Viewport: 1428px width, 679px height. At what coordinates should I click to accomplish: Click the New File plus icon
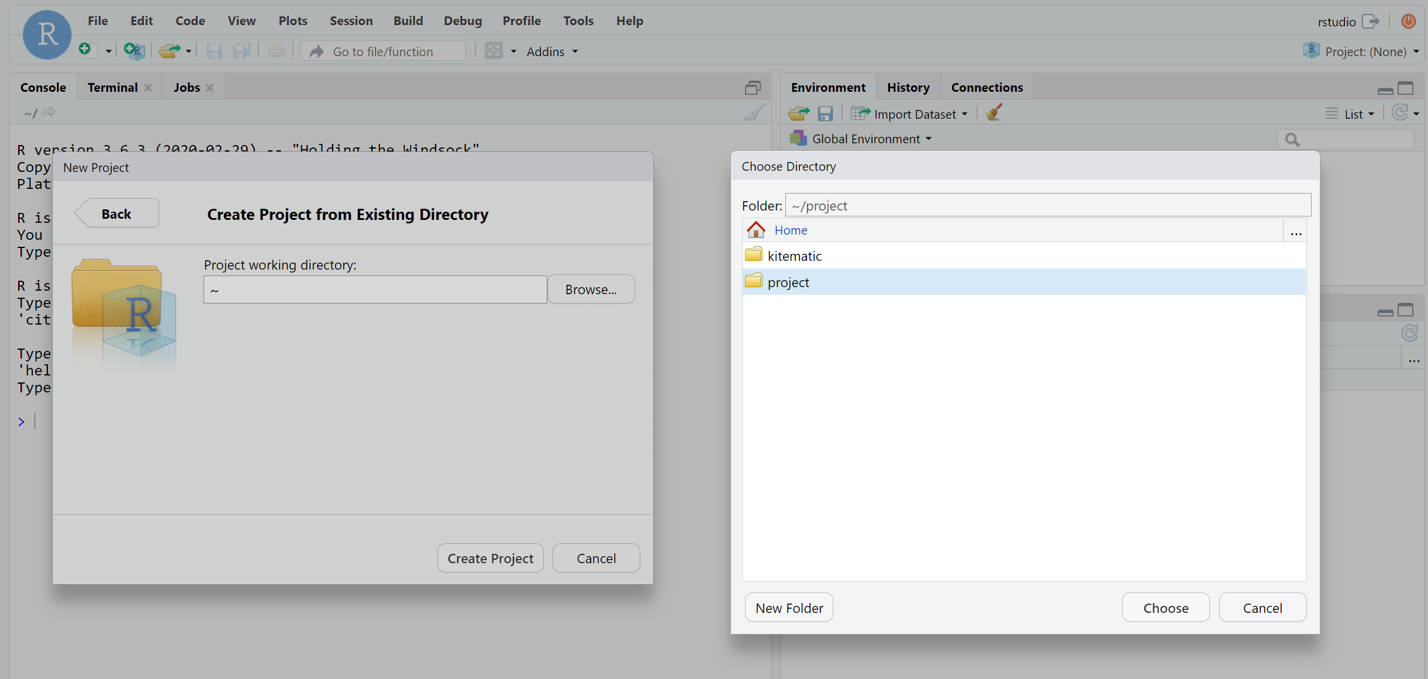[86, 50]
